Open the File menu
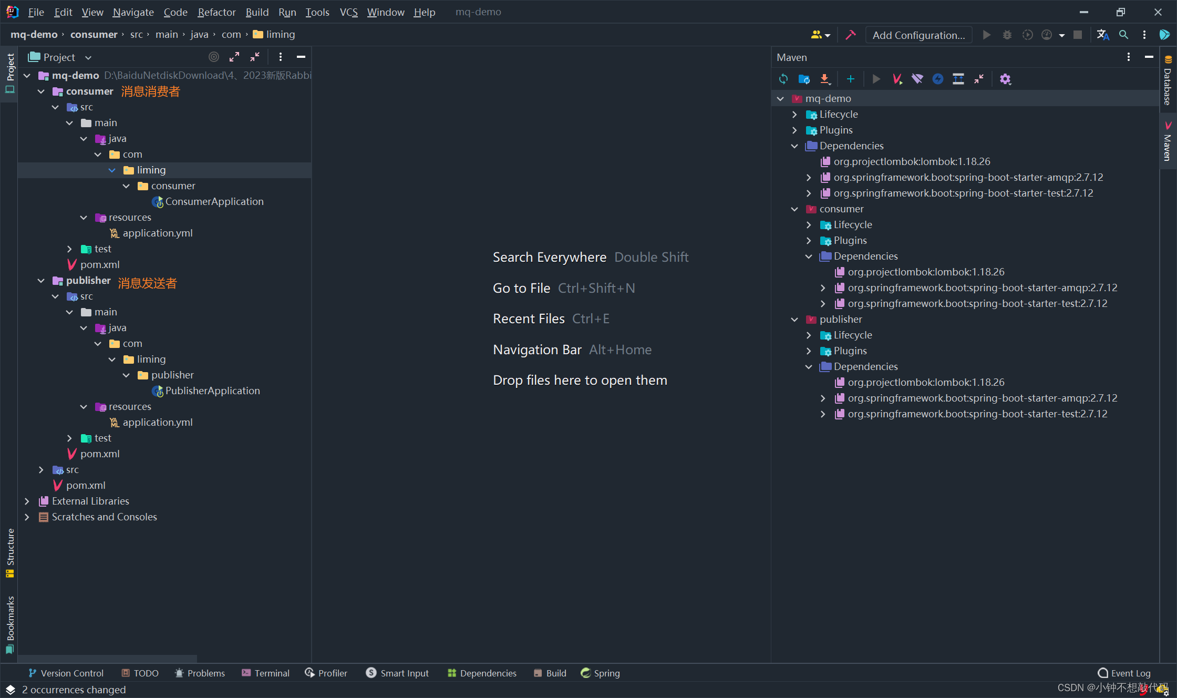The image size is (1177, 698). [36, 12]
